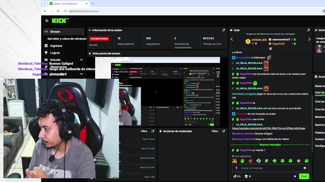Open Filtro in Acciones de moderador panel

215,131
